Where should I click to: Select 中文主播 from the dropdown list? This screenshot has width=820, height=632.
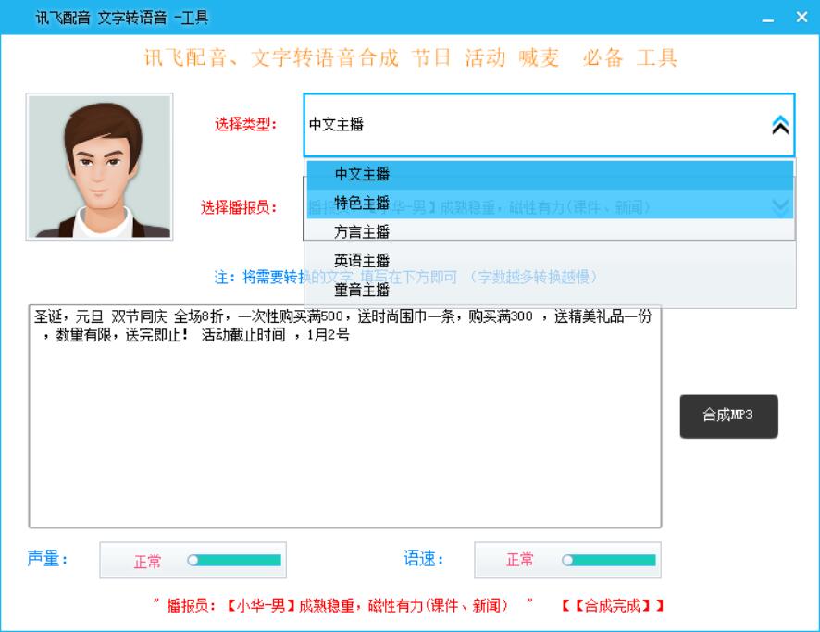coord(362,174)
